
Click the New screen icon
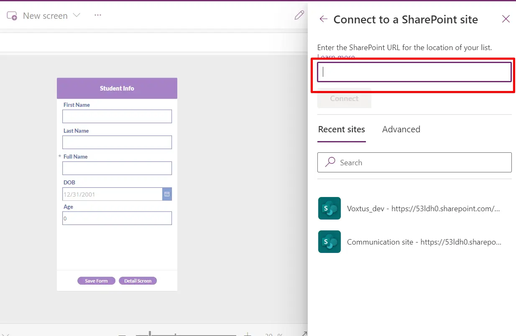pos(12,16)
